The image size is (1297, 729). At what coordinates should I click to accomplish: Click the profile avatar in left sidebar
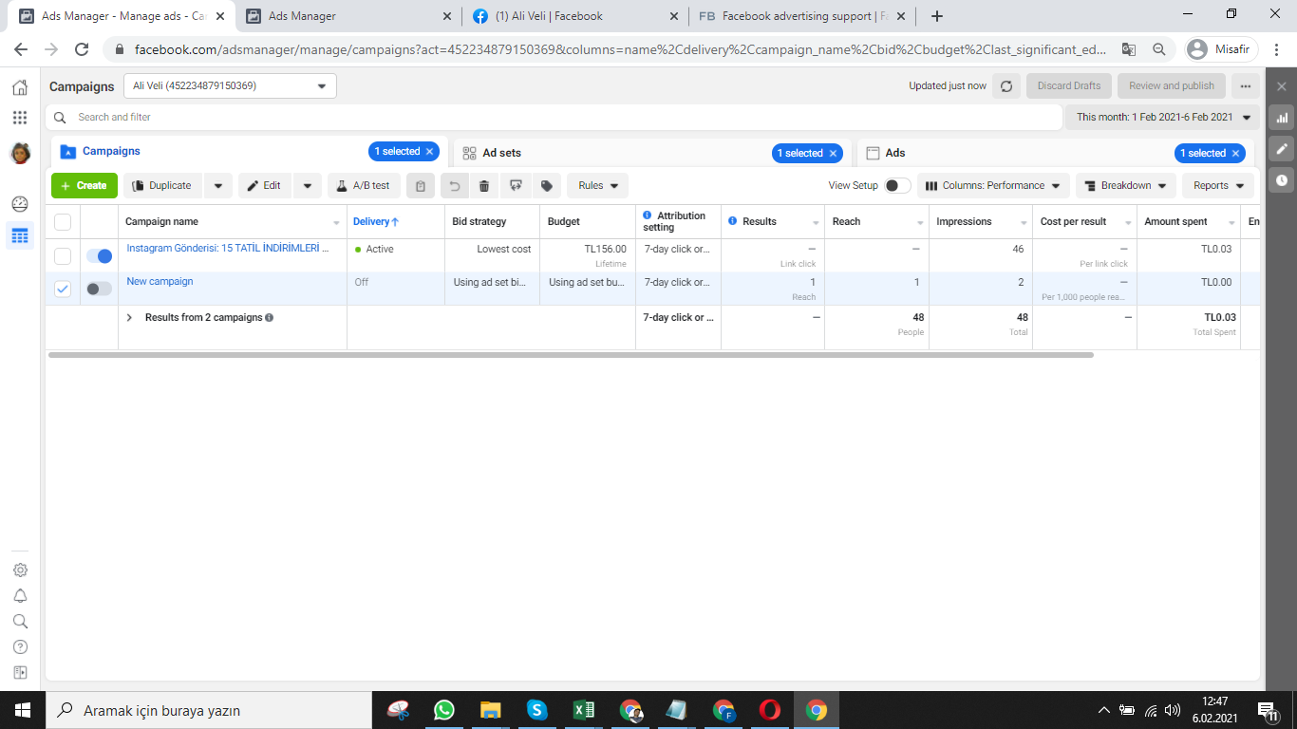[20, 153]
